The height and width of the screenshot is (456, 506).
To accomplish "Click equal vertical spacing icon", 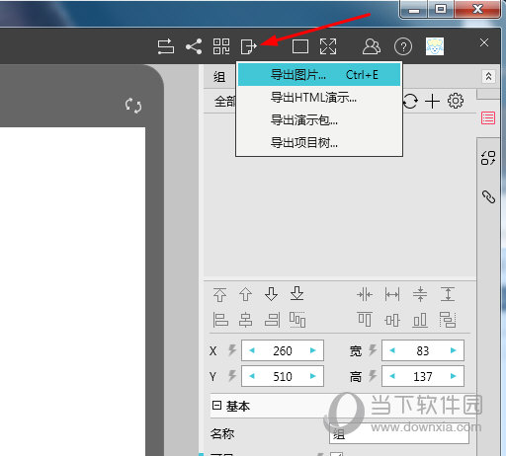I will coord(448,294).
